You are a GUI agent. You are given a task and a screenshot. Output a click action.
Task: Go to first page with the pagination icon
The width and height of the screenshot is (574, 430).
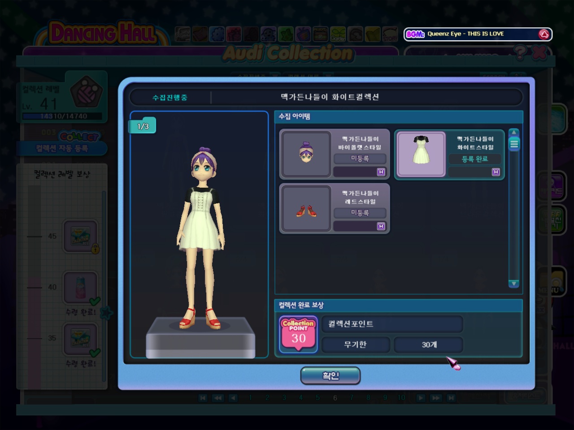pos(203,398)
